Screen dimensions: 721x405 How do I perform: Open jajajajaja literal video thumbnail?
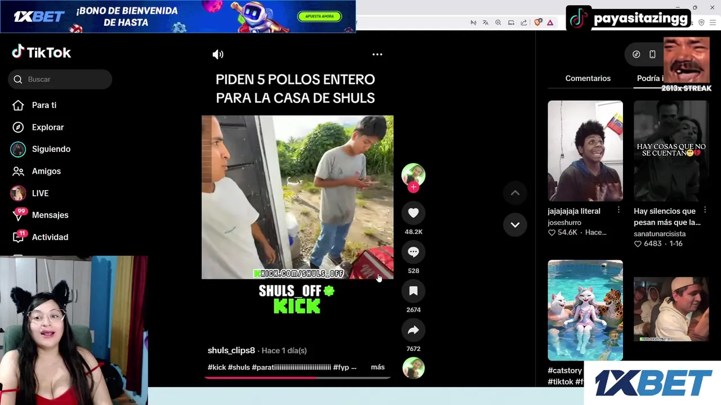pos(585,151)
